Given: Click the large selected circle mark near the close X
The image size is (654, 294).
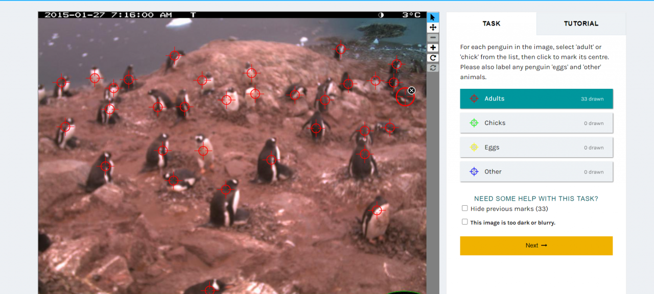Looking at the screenshot, I should 405,96.
